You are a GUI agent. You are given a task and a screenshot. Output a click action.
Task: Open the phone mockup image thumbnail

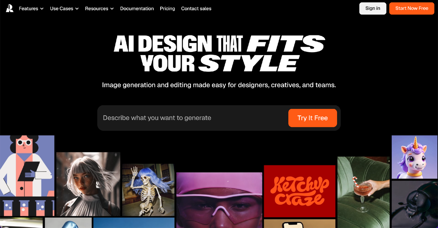point(300,224)
